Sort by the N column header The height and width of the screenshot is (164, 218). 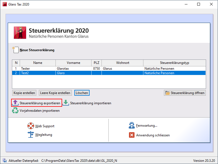pos(16,63)
